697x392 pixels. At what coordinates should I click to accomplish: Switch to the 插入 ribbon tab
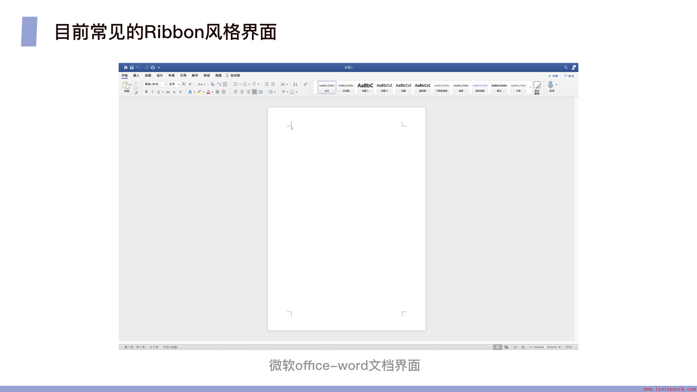coord(136,75)
